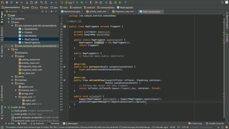Click the Open folder toolbar icon
This screenshot has width=229, height=129.
point(3,3)
